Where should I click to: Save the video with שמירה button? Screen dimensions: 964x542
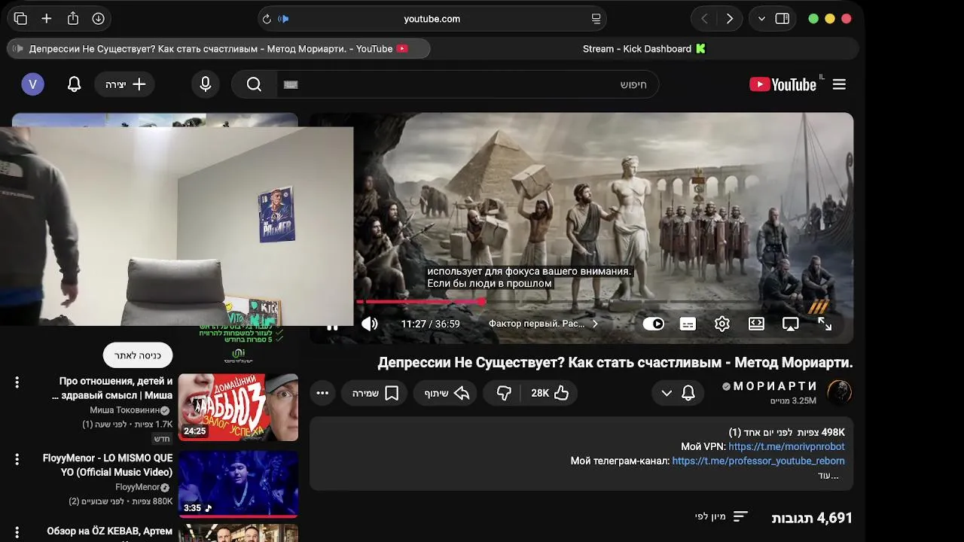tap(375, 393)
